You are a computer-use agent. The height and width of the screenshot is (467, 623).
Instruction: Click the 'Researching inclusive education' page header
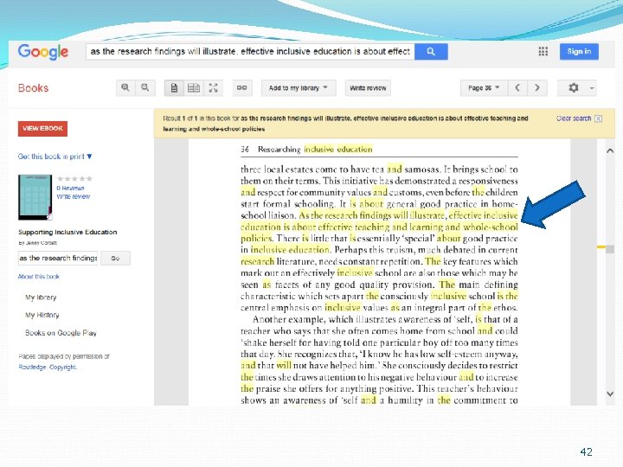315,150
